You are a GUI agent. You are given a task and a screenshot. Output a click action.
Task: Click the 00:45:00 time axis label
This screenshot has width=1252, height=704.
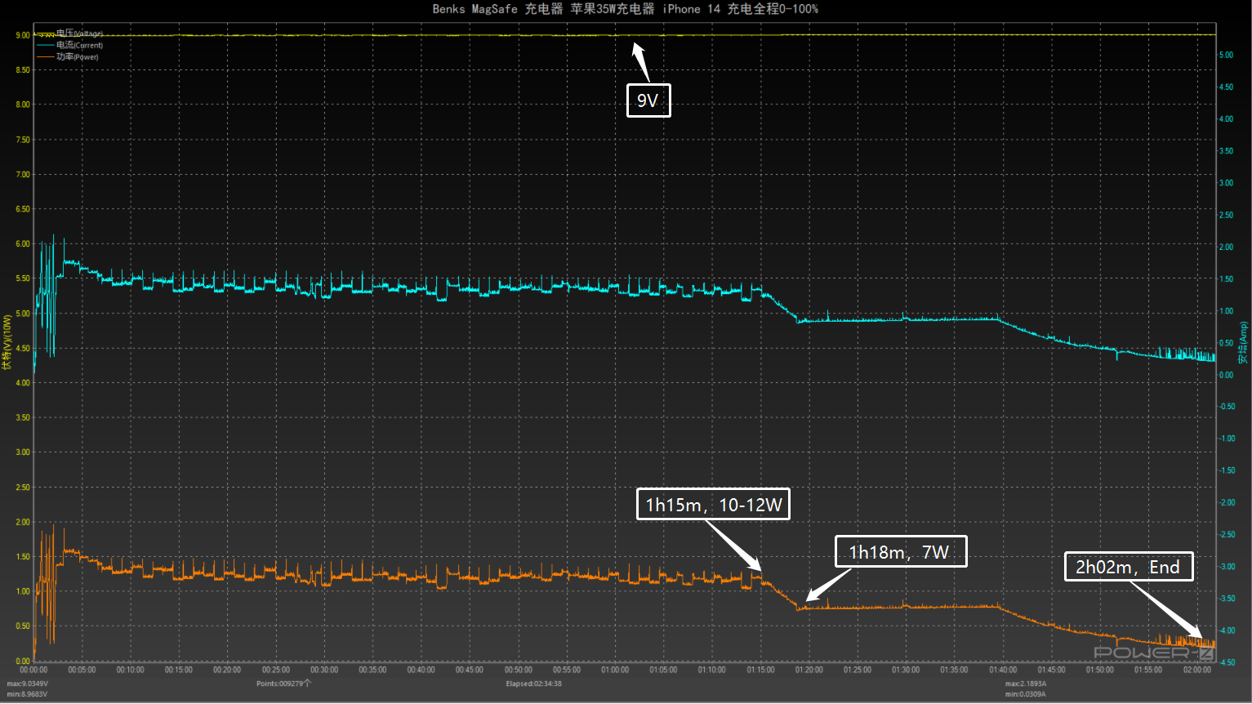[x=470, y=670]
